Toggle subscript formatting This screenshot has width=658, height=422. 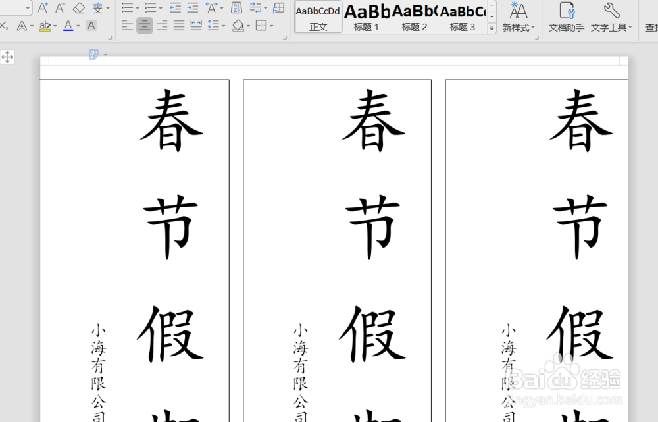point(4,26)
